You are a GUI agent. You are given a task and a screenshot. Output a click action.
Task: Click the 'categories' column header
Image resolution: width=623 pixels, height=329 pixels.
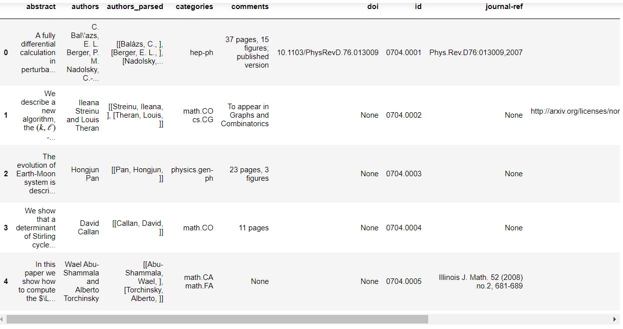[194, 7]
